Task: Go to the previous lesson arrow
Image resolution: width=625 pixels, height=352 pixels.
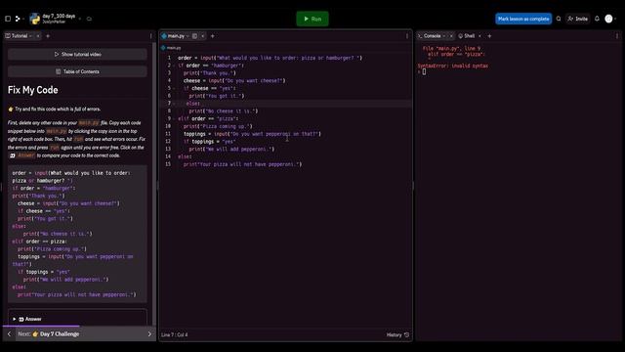Action: pos(9,334)
